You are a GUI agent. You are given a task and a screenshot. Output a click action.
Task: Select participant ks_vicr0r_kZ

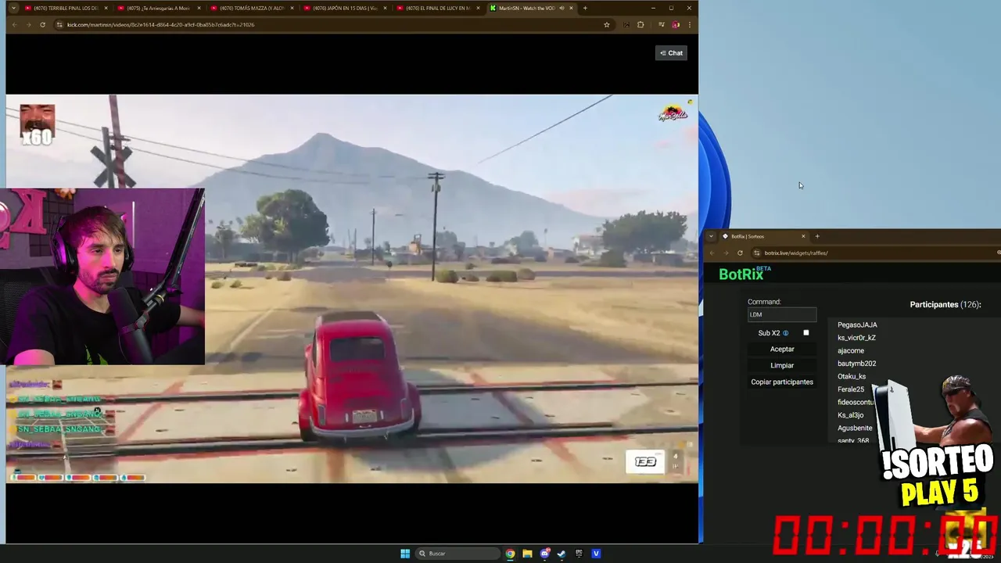[x=856, y=338]
